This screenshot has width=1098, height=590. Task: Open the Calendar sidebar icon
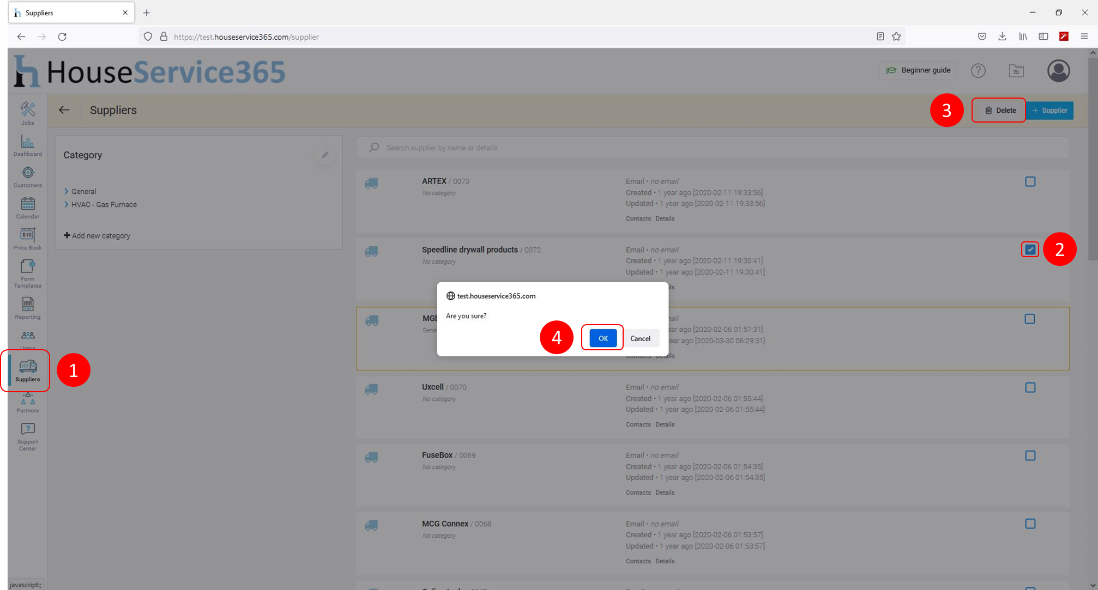[27, 208]
